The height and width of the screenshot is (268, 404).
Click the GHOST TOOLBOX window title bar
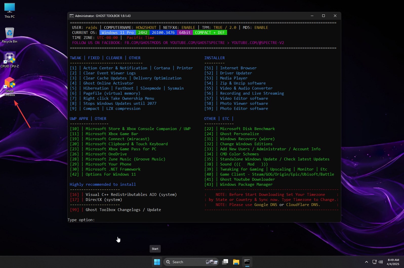[203, 16]
